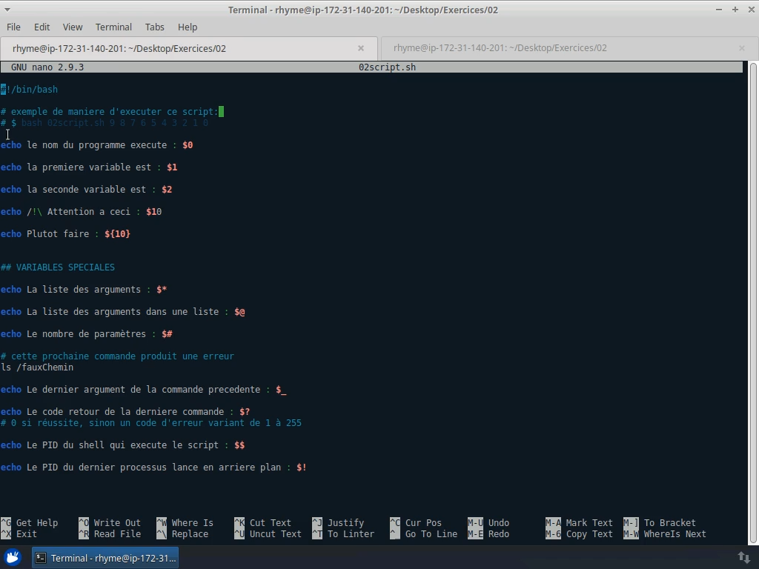Click the 'Plutot faire : ${10}' line
759x569 pixels.
coord(65,234)
